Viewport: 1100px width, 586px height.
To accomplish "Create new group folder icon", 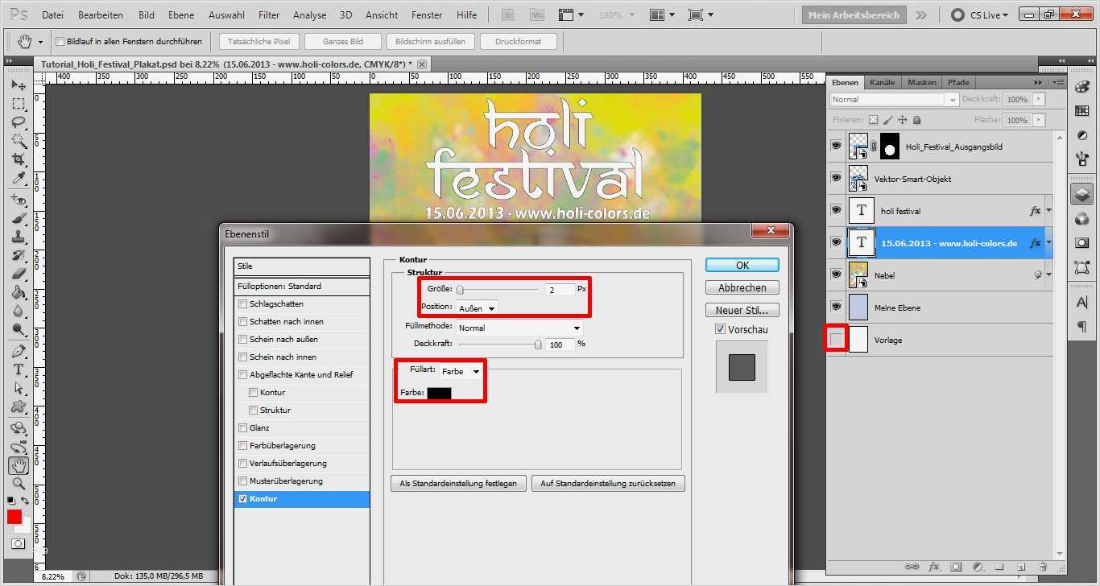I will point(999,567).
